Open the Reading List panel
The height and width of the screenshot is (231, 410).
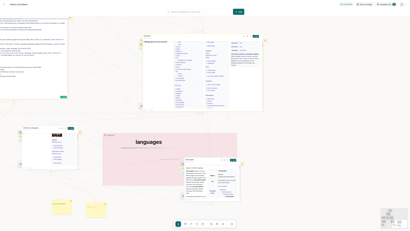pos(386,4)
